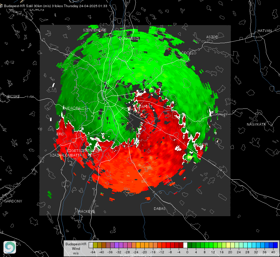The height and width of the screenshot is (257, 280).
Task: Click the legend title 'Budapest-HR Wind m/s'
Action: 76,249
